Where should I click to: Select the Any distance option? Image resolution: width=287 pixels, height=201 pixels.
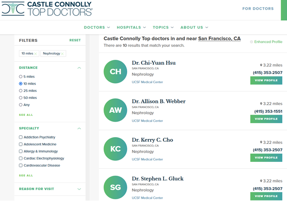tap(21, 105)
